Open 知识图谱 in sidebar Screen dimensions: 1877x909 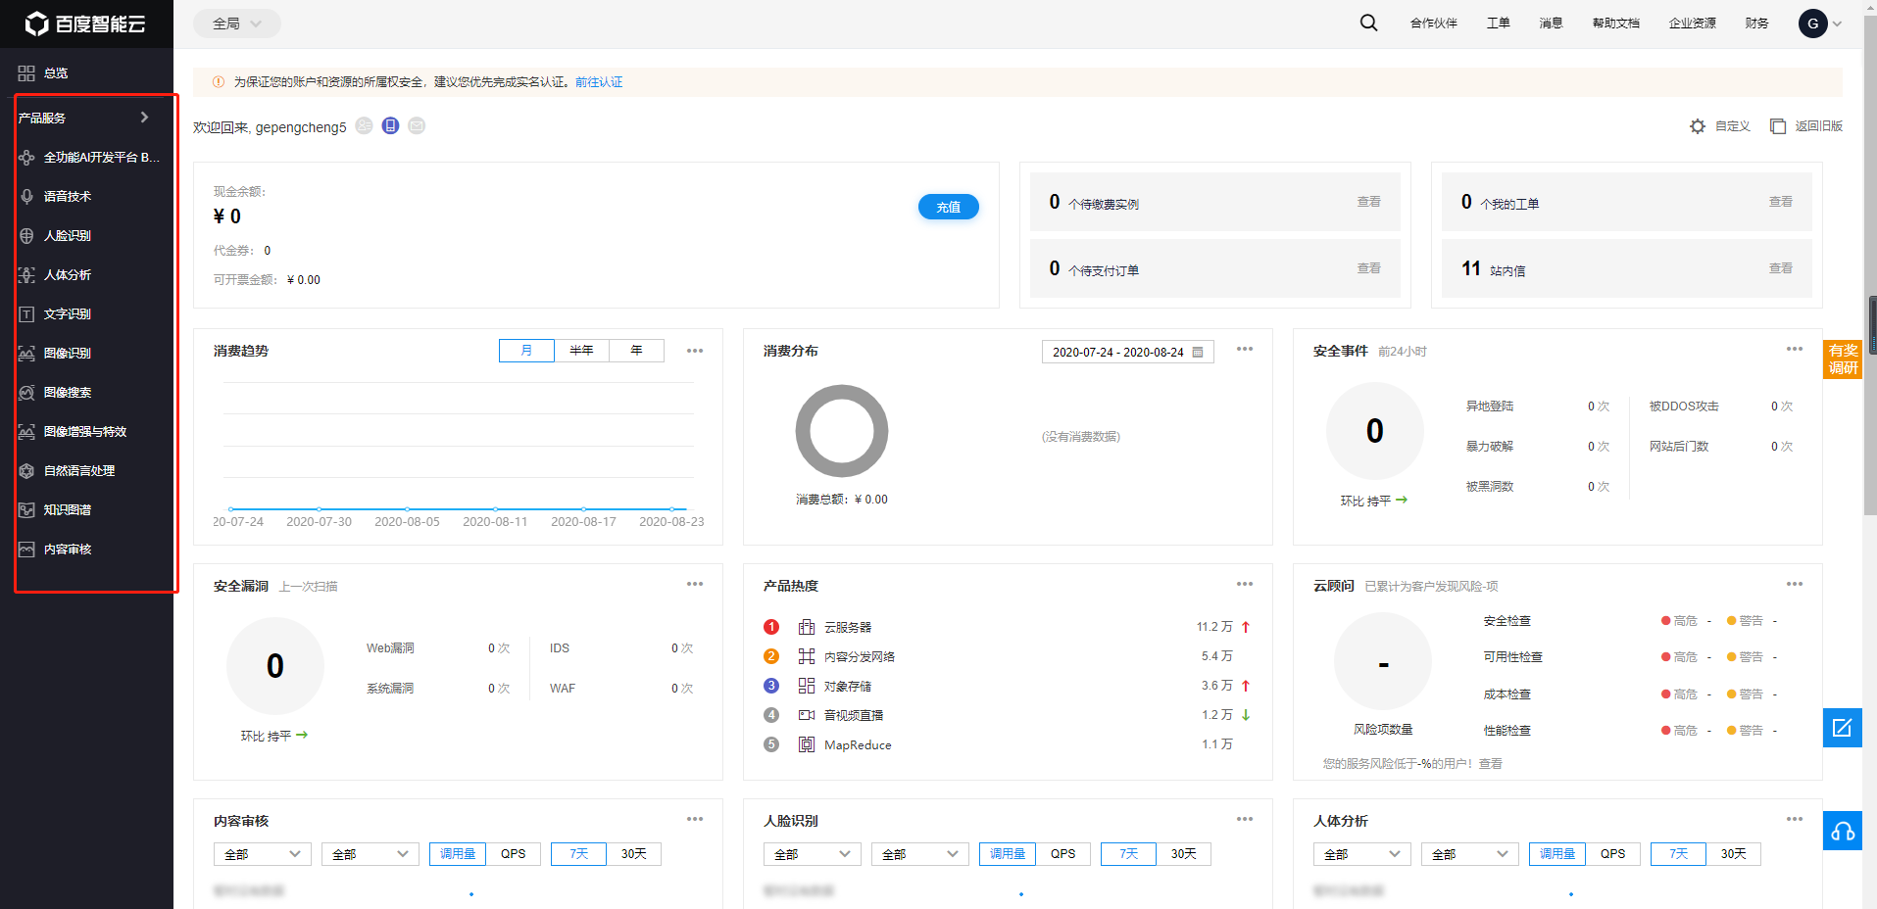(x=55, y=509)
